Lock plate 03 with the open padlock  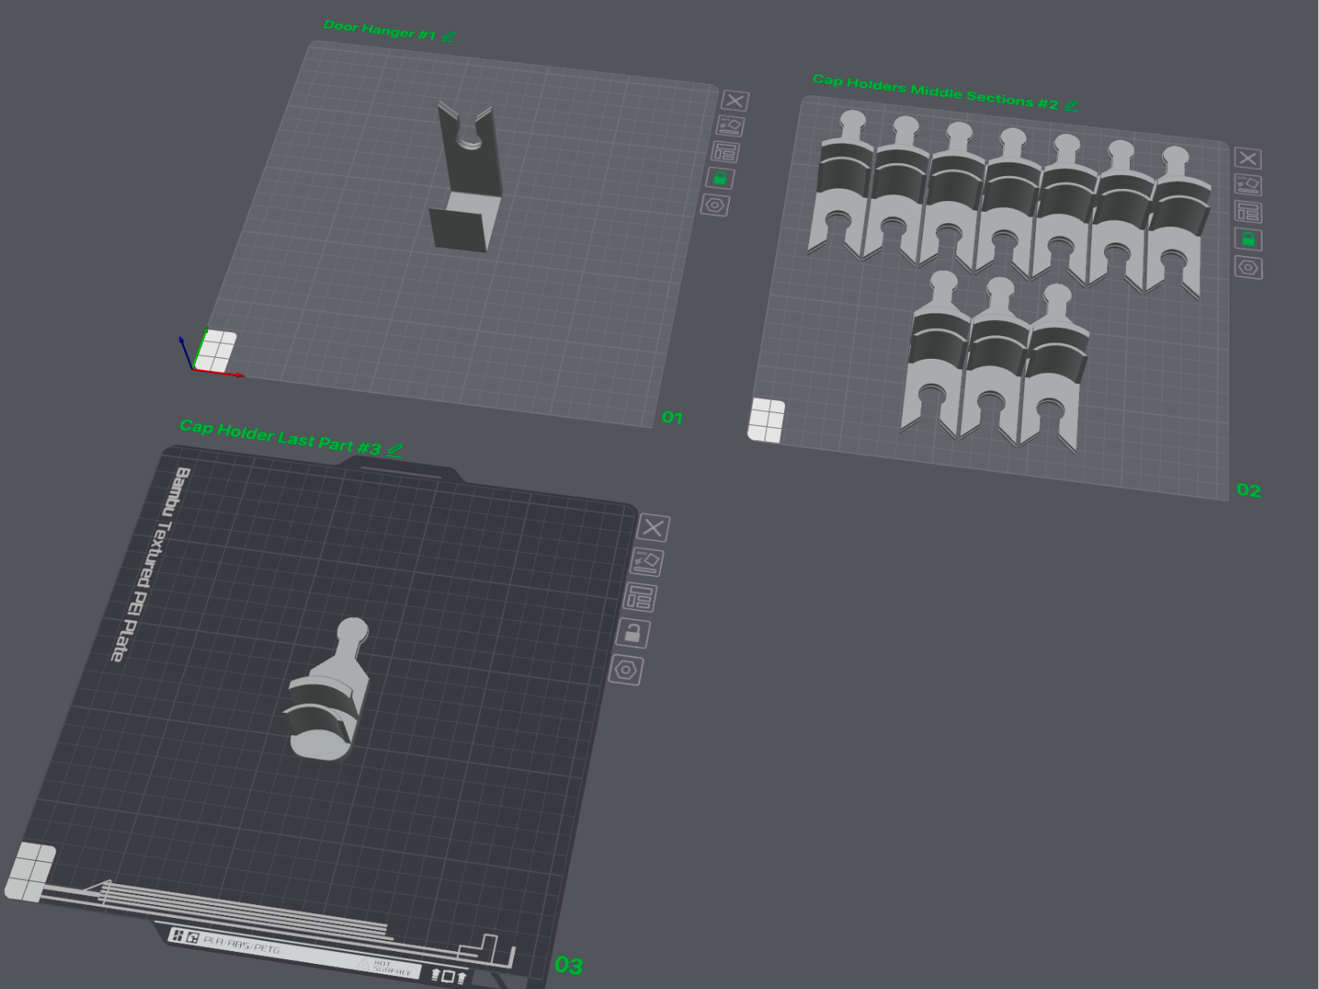tap(633, 633)
